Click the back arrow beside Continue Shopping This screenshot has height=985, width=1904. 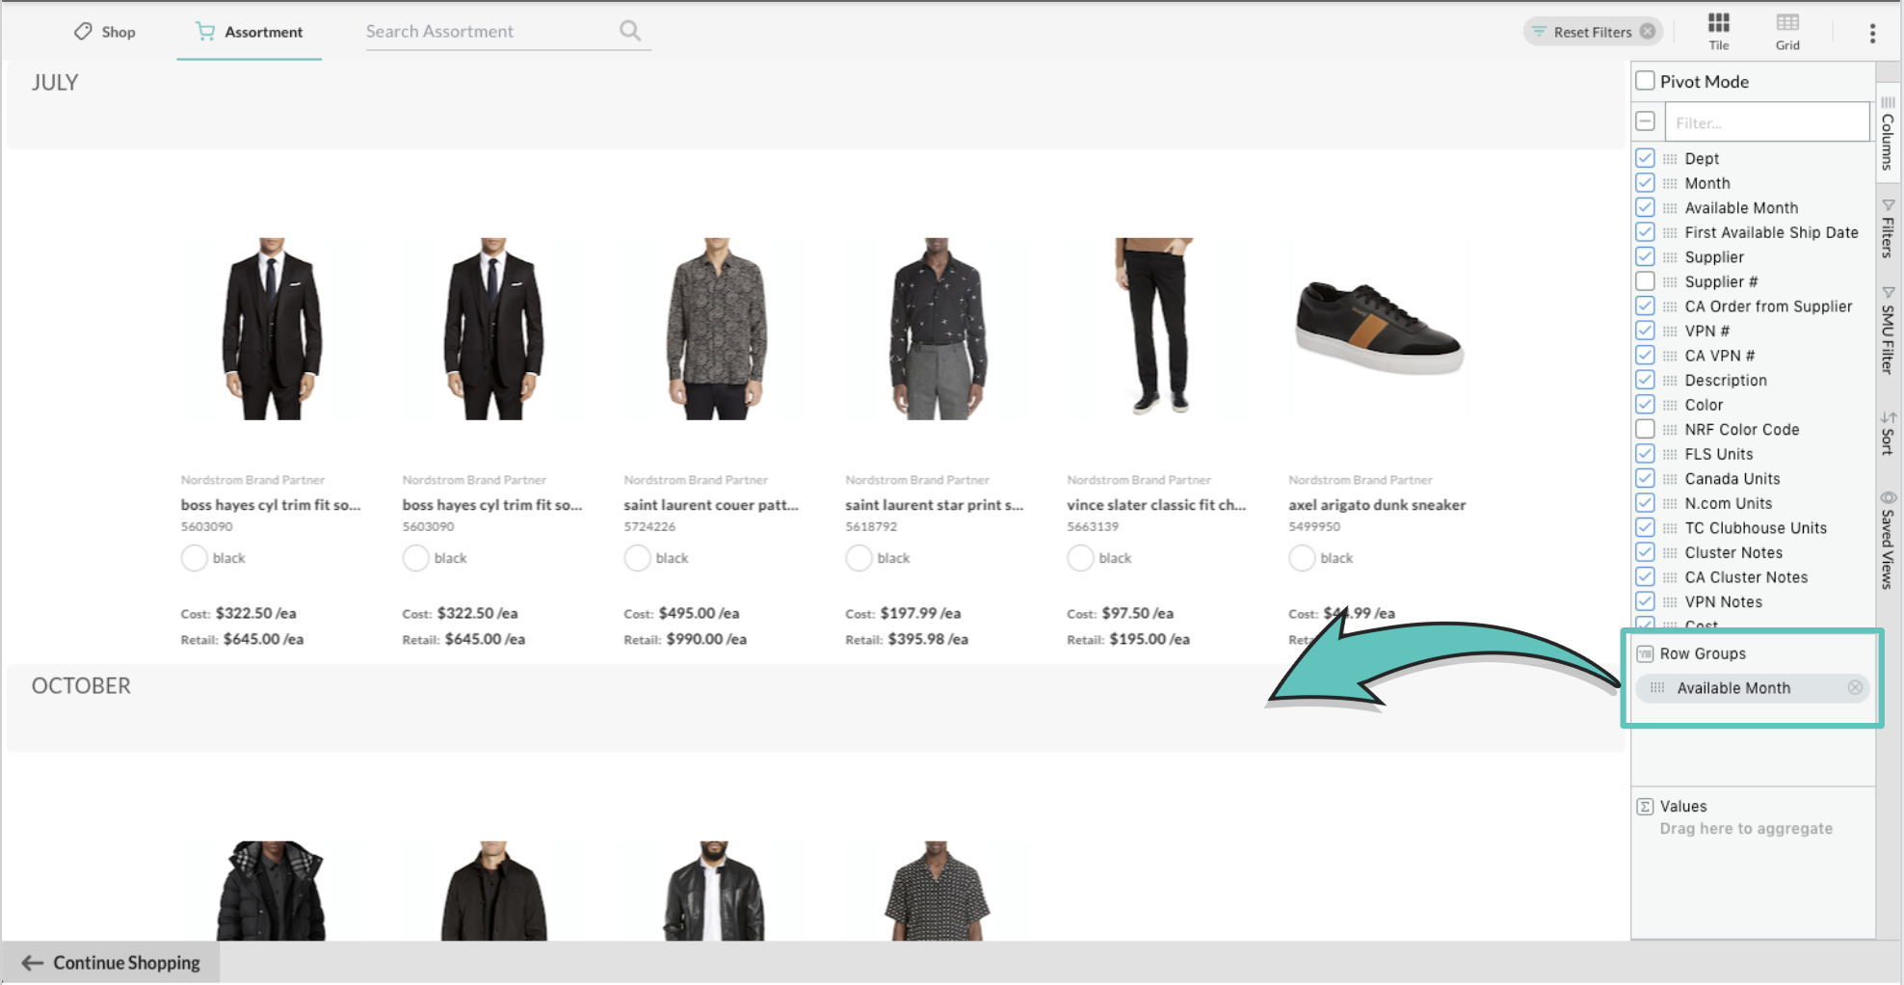(32, 963)
